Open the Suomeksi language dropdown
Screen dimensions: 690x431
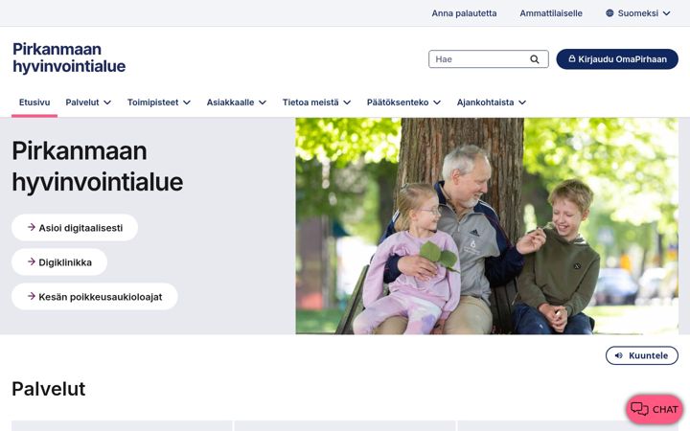coord(638,13)
